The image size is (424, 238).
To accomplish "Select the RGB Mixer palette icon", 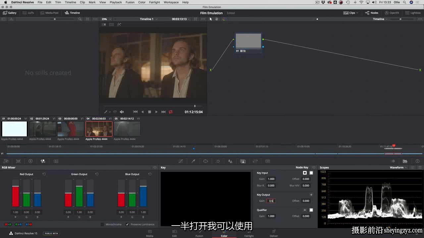I will point(43,161).
